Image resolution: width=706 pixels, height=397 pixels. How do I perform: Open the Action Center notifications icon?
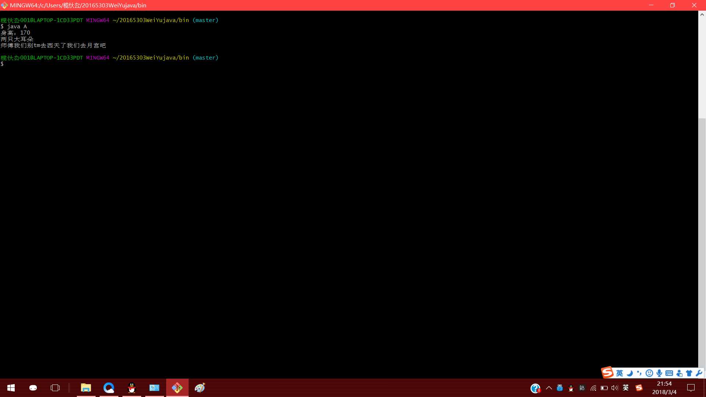click(x=691, y=388)
